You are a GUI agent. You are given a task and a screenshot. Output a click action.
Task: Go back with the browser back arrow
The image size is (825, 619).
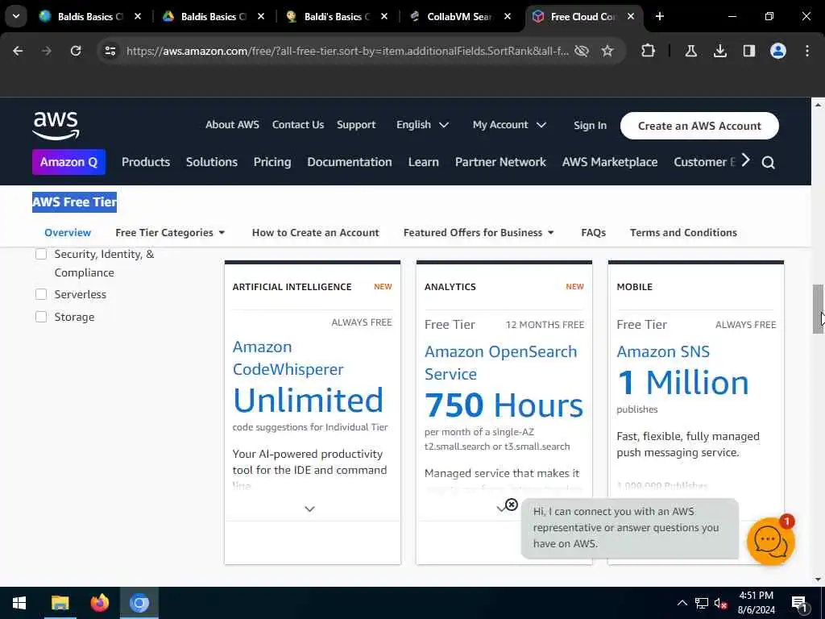point(18,51)
